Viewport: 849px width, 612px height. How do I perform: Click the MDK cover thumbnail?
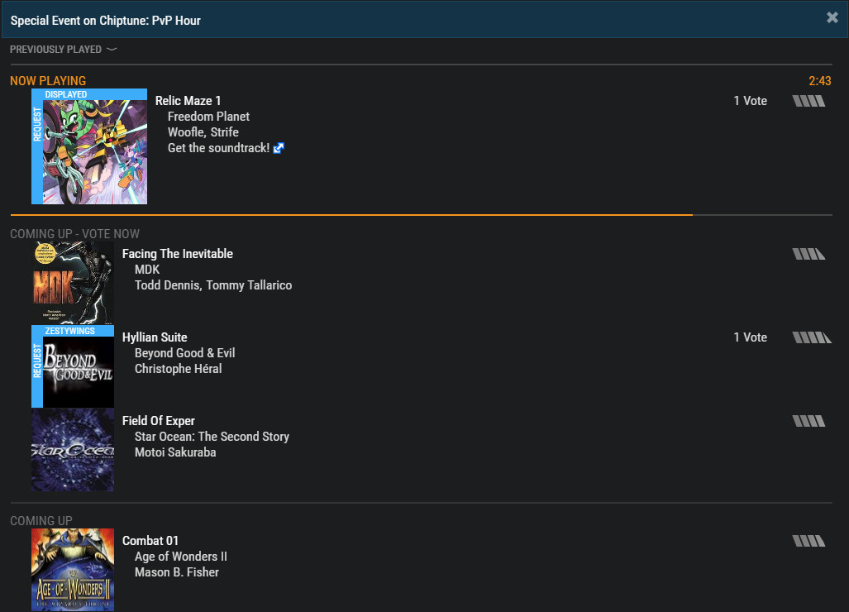(73, 283)
